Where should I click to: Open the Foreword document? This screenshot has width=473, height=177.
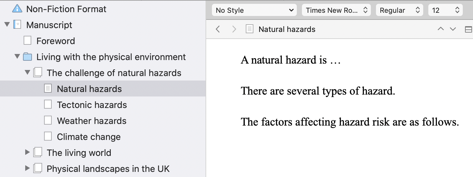pos(56,41)
